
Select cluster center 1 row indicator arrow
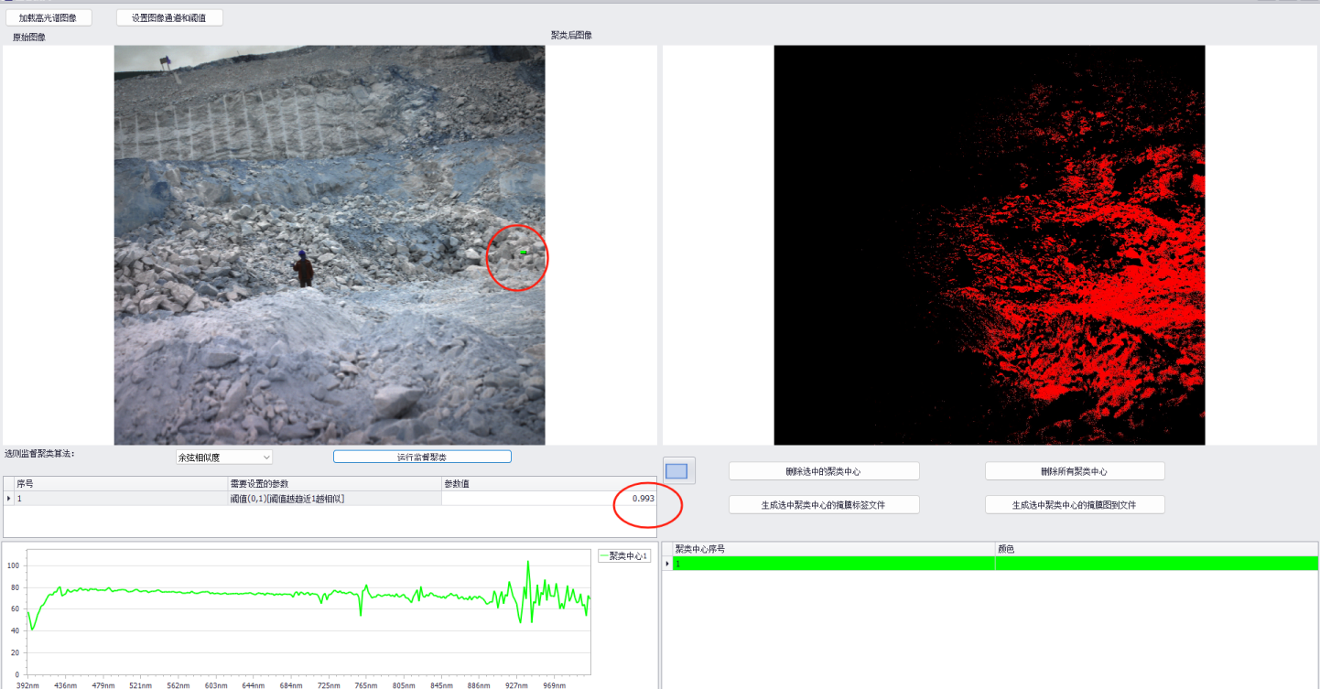click(666, 564)
